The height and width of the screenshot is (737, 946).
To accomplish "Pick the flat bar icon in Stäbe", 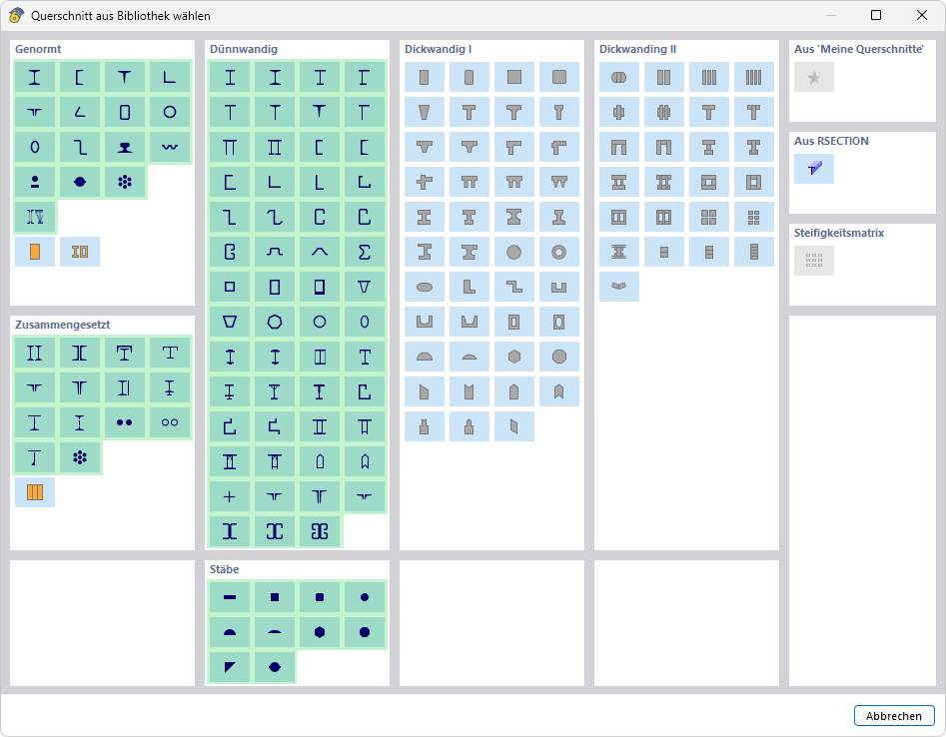I will [x=230, y=597].
